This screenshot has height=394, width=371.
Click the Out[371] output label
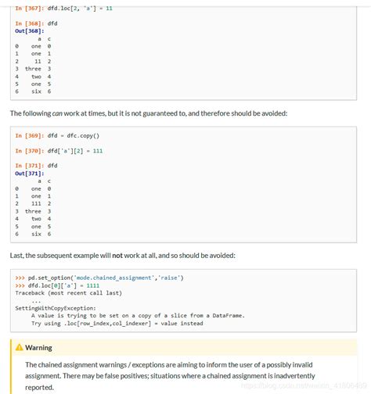tap(30, 174)
